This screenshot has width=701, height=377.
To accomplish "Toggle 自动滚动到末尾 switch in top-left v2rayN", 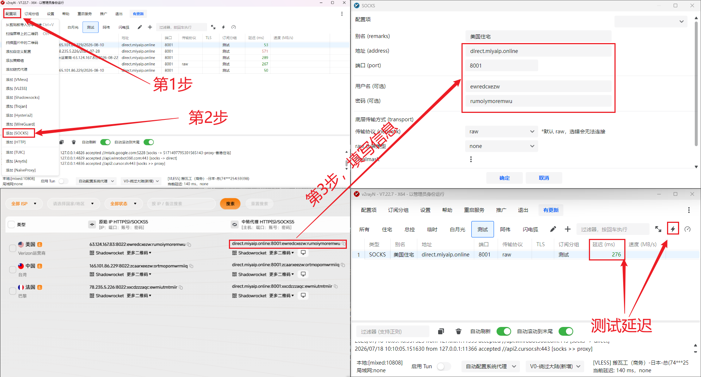I will [x=149, y=142].
